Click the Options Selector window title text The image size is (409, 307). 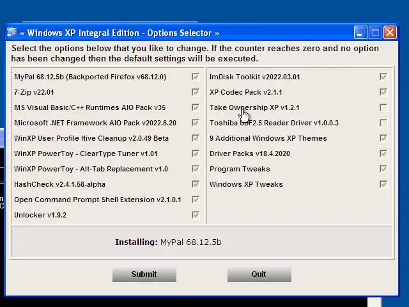(120, 33)
